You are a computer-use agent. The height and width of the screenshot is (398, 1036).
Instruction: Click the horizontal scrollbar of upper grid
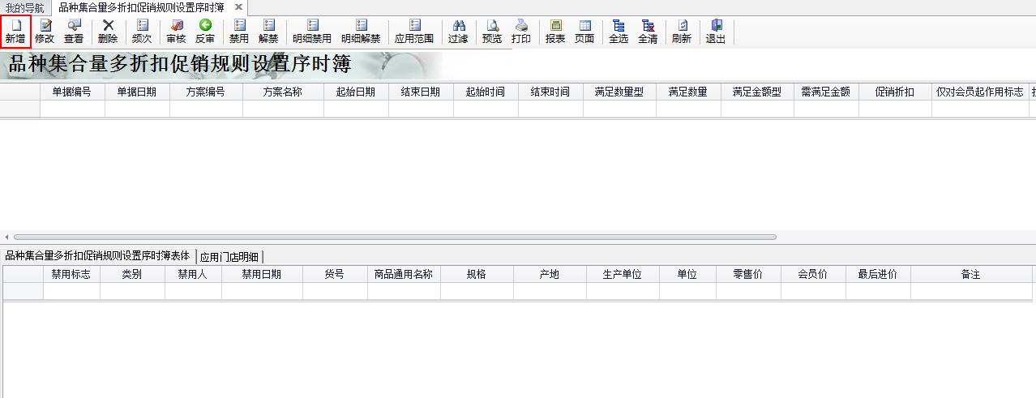point(394,237)
